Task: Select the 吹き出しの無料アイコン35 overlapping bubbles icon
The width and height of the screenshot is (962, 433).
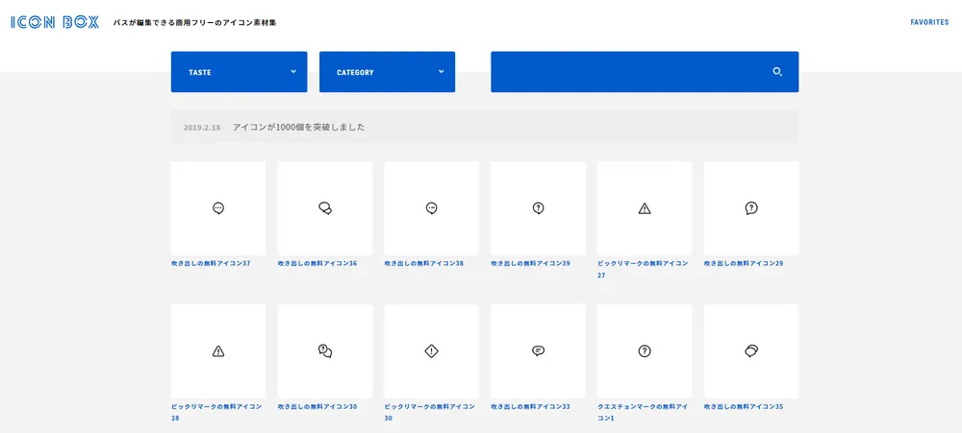Action: (751, 351)
